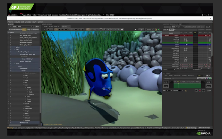Click the left-pointing camera icon in viewer toolbar
This screenshot has width=222, height=139.
[x=48, y=29]
